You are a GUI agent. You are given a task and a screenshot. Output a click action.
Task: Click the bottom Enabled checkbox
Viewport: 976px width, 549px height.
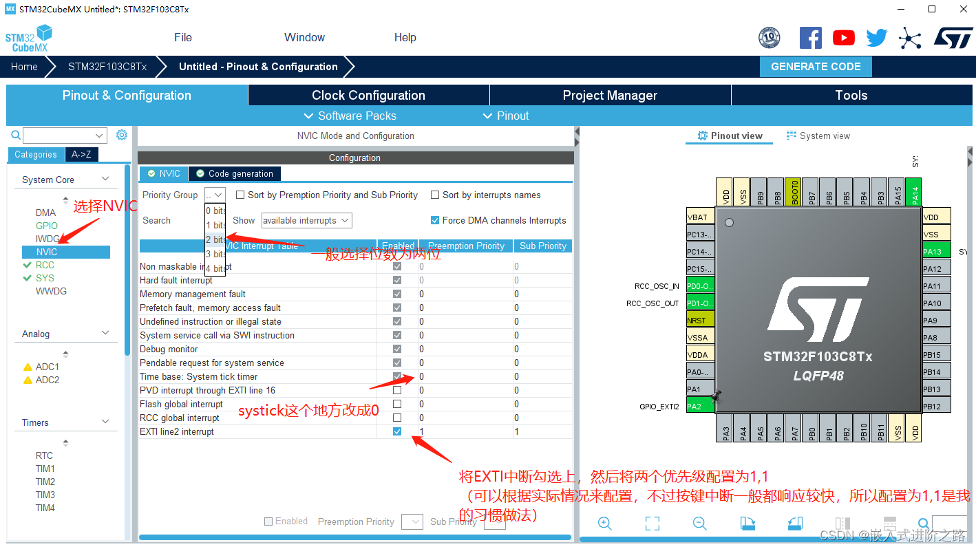point(269,521)
